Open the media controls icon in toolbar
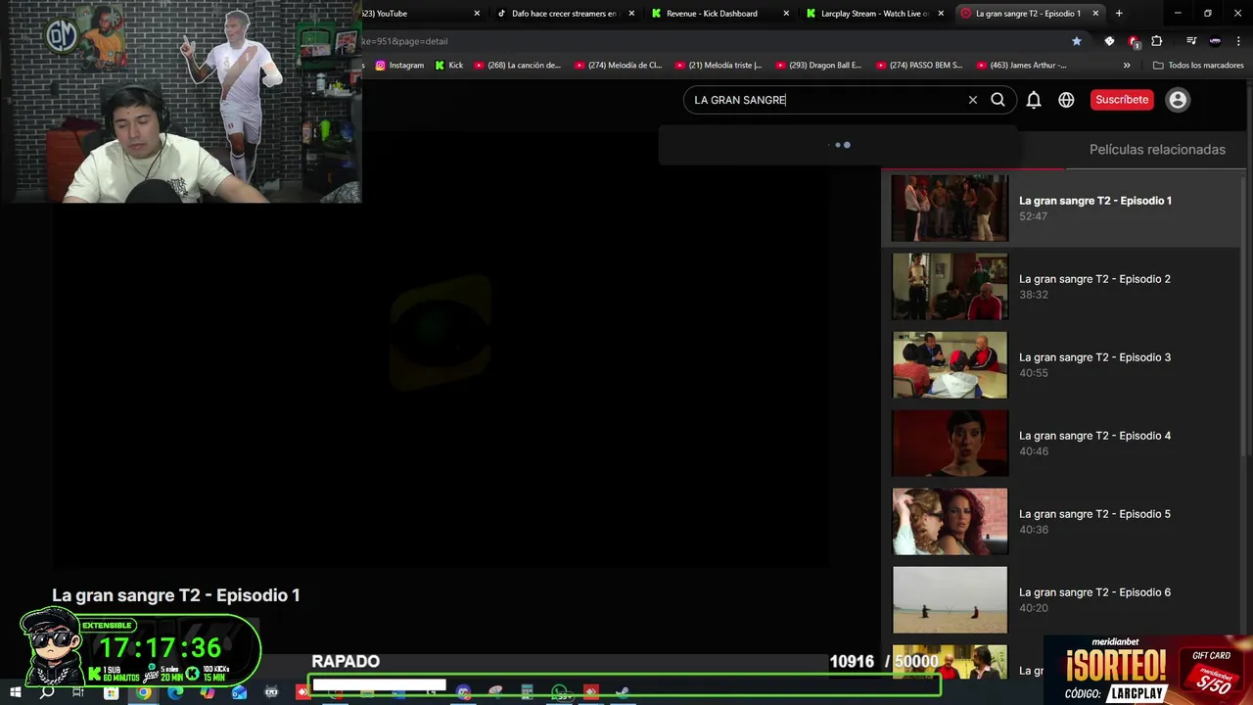The width and height of the screenshot is (1253, 705). (1191, 41)
